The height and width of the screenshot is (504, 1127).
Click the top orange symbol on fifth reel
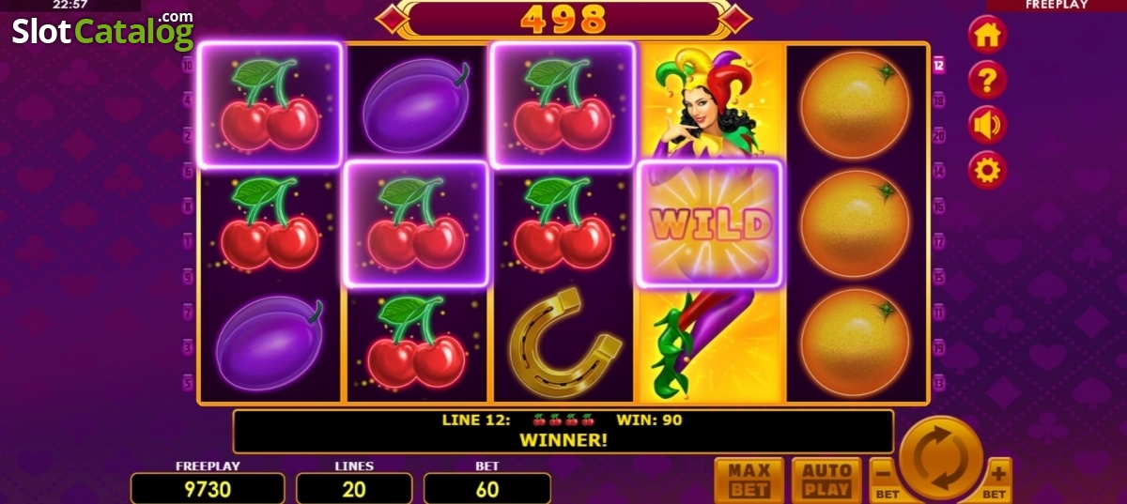coord(855,104)
